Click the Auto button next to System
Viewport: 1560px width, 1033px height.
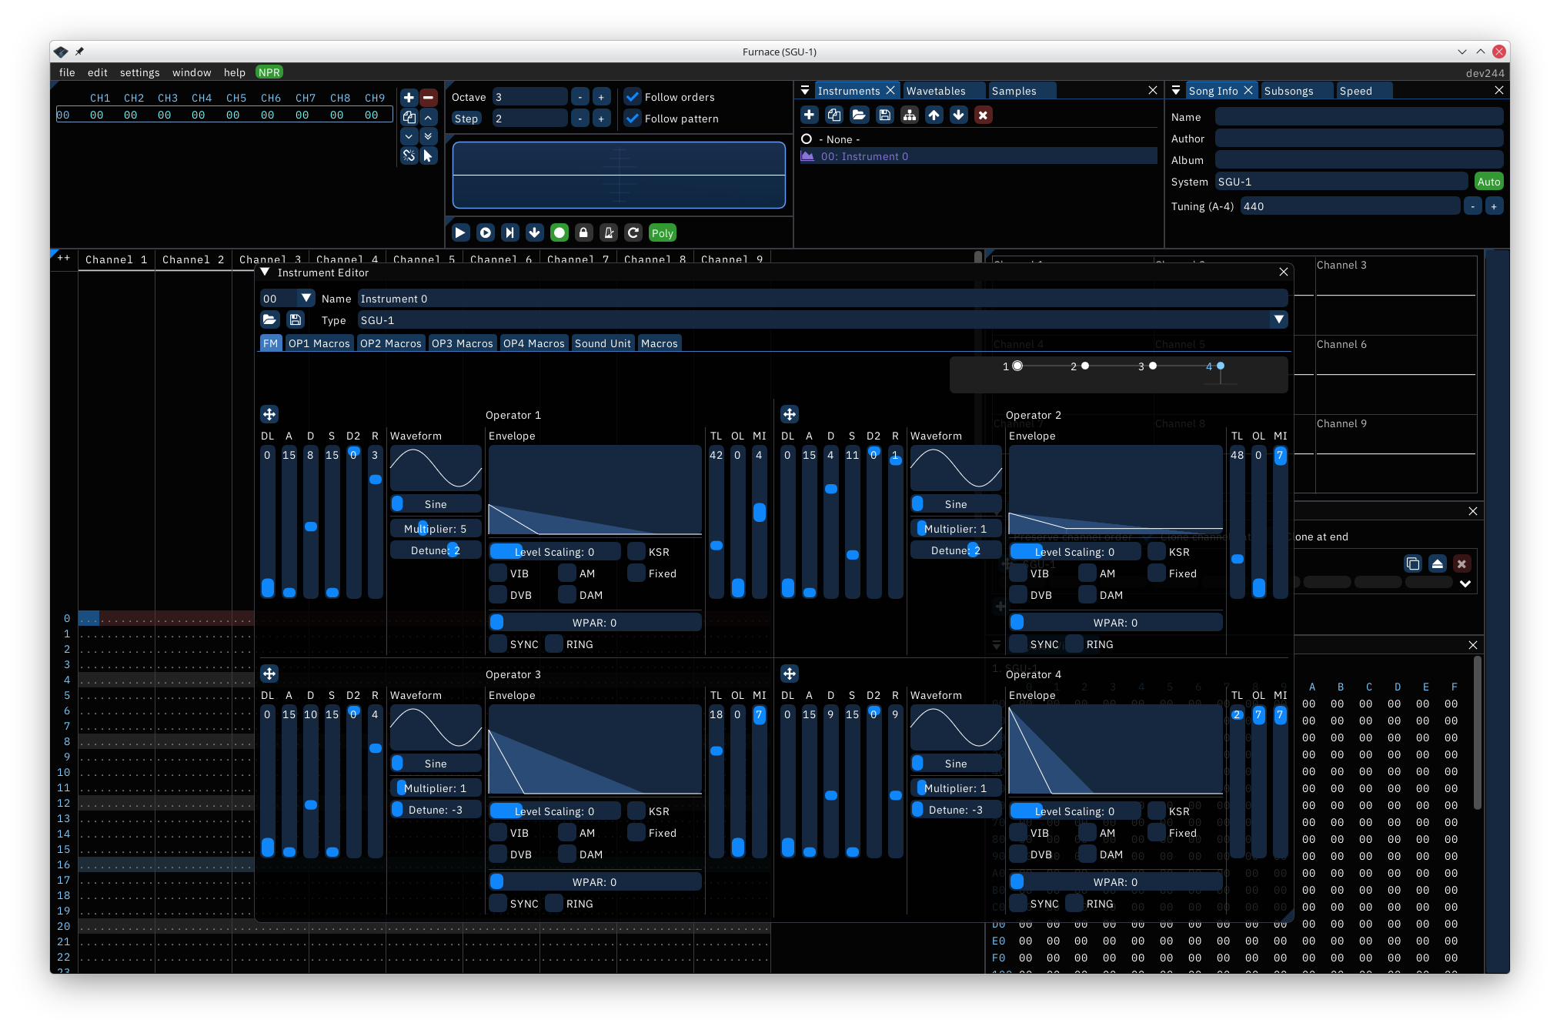(1488, 181)
